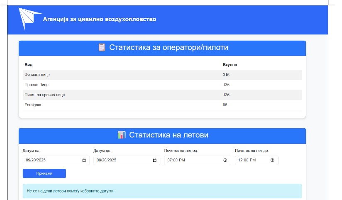Click the Статистика на летови heading
This screenshot has width=342, height=200.
pos(169,135)
